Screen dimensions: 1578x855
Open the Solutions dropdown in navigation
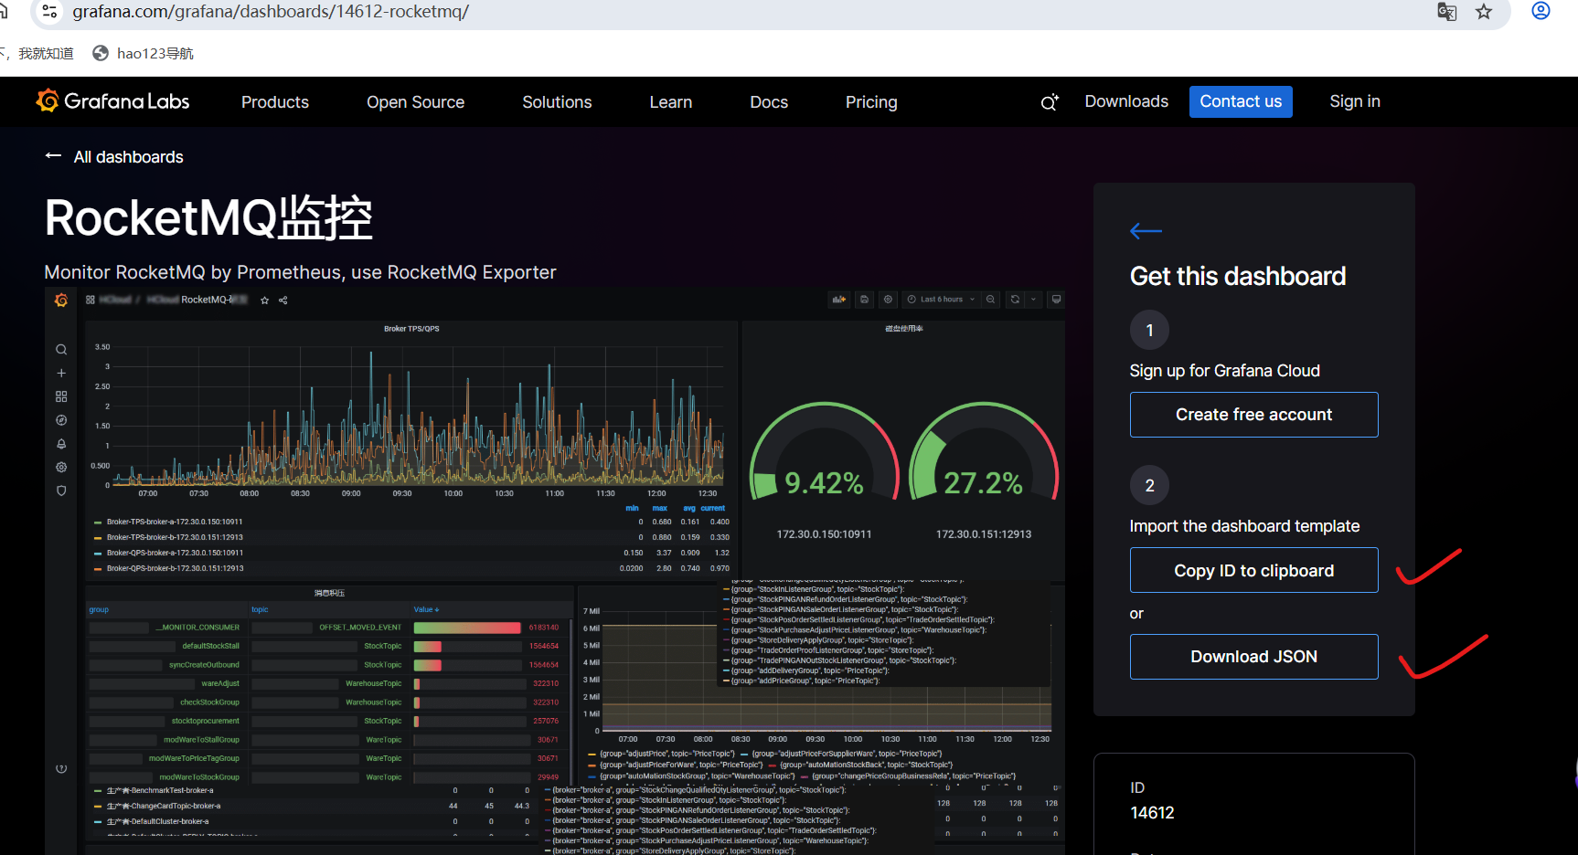tap(557, 101)
